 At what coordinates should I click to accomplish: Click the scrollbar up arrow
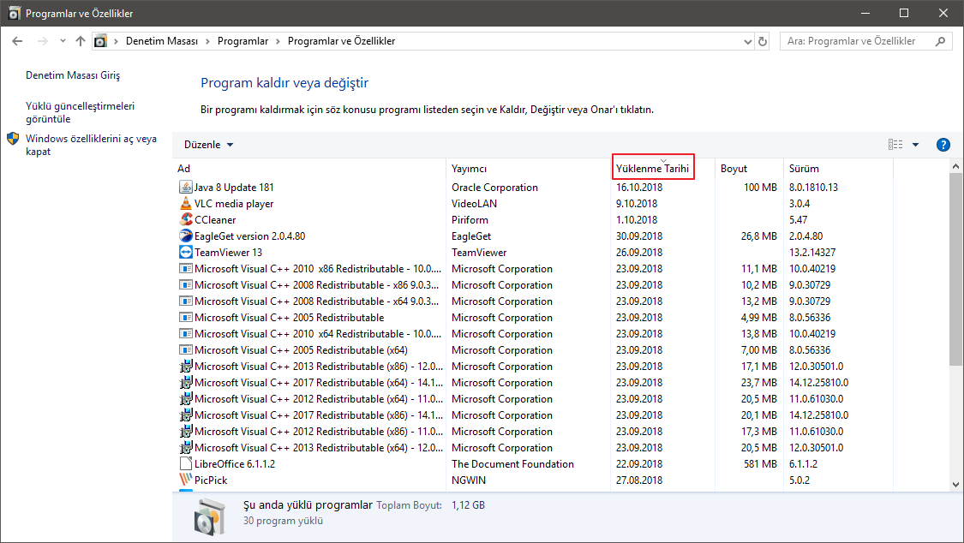click(x=956, y=166)
